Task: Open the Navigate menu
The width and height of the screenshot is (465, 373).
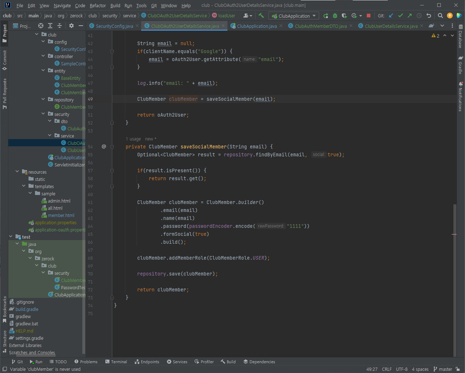Action: click(62, 5)
